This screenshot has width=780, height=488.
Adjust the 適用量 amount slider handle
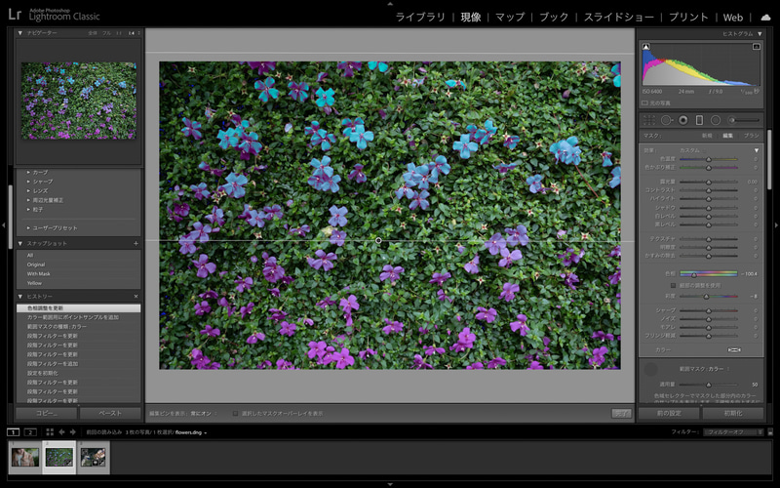(709, 385)
